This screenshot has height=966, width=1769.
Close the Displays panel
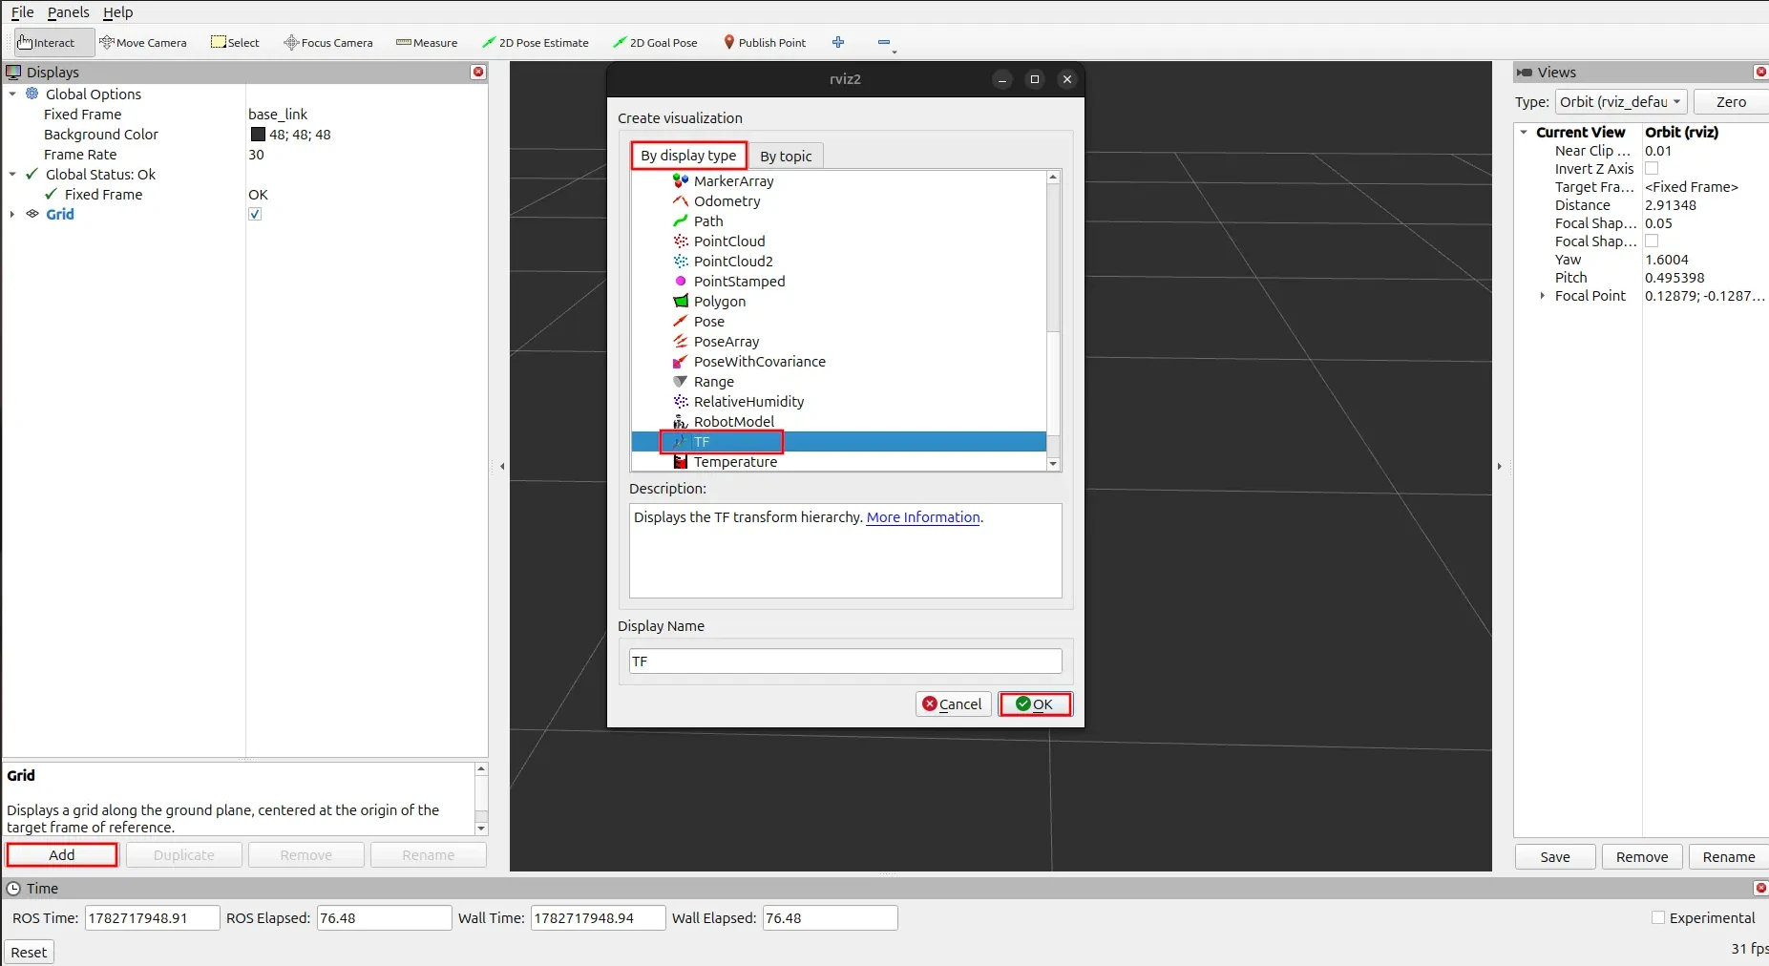(478, 73)
